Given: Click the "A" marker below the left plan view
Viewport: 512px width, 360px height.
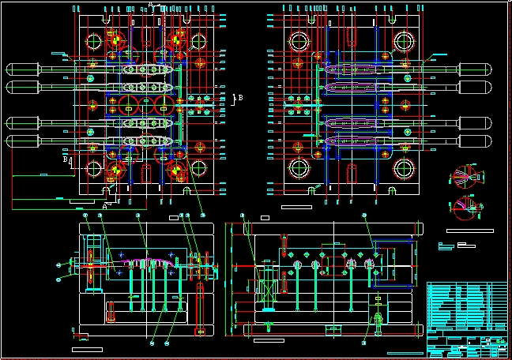Looking at the screenshot, I should tap(105, 206).
